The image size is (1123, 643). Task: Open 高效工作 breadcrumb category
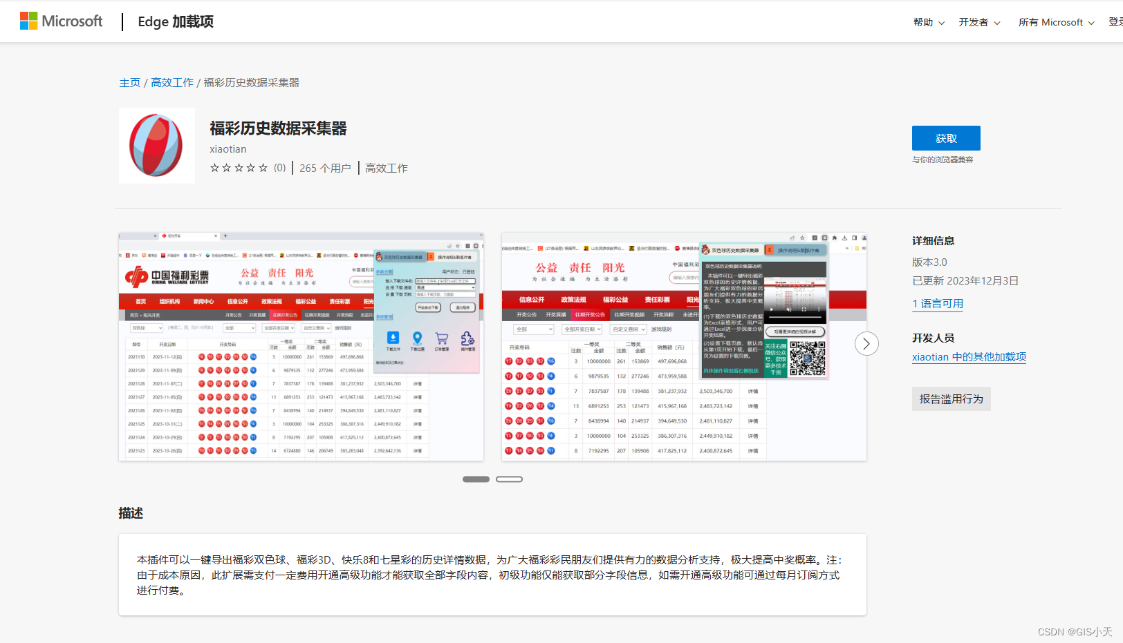(172, 82)
